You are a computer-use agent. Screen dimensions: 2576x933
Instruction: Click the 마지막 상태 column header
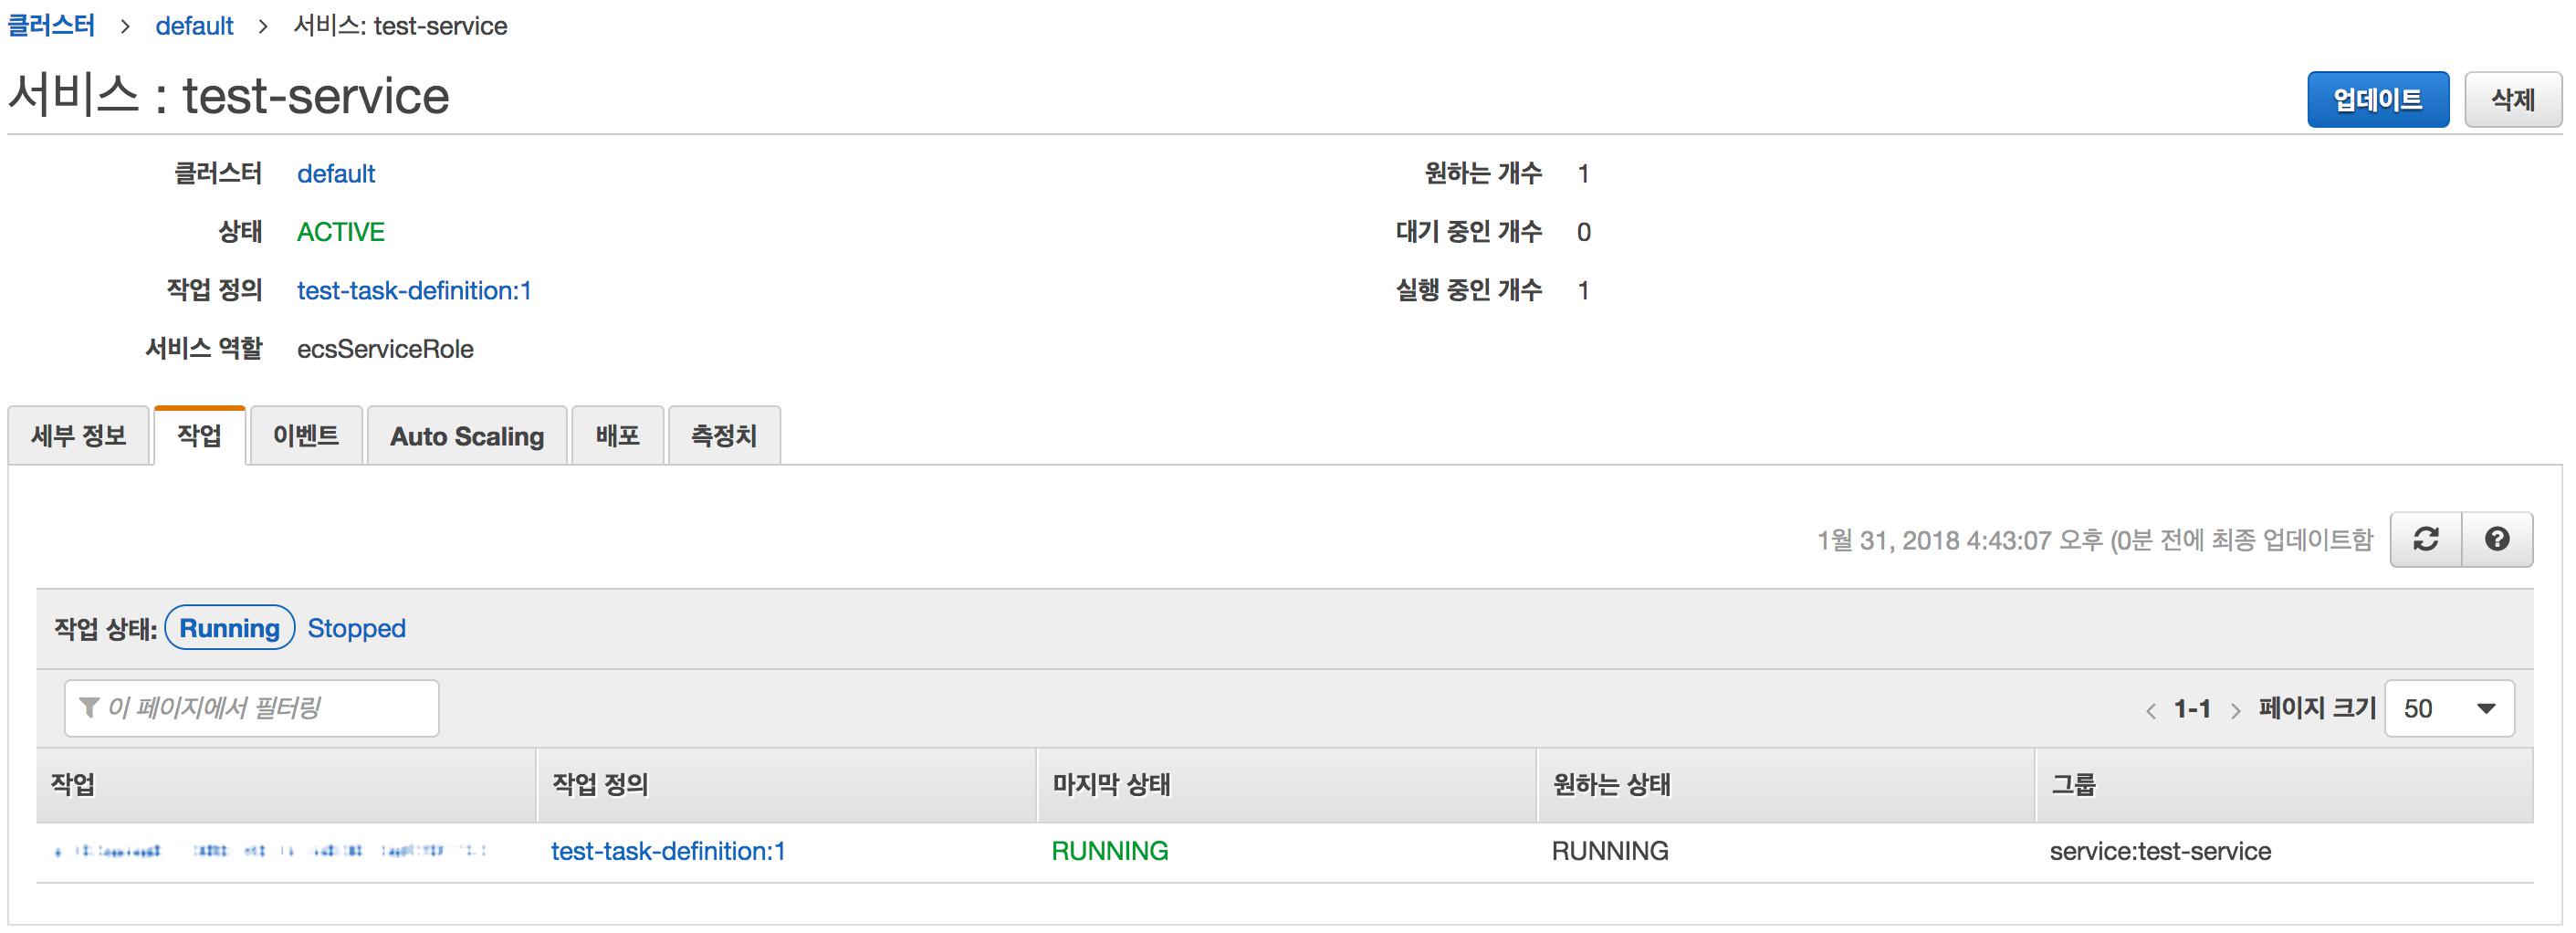tap(1111, 785)
